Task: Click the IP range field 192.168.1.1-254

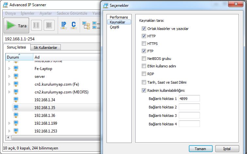Action: (x=52, y=39)
